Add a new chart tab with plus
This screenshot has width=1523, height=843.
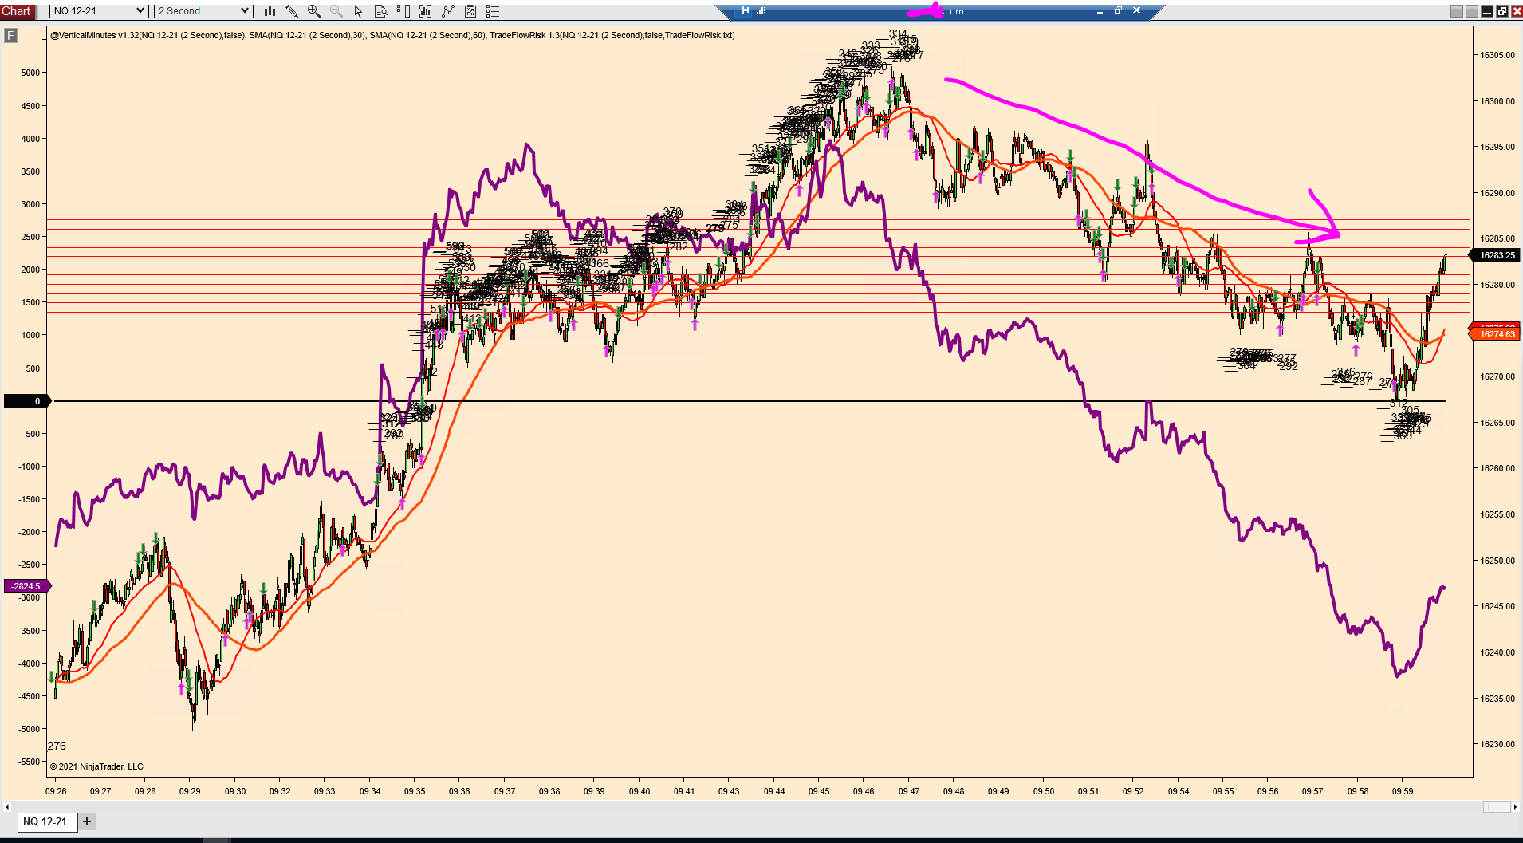point(87,821)
